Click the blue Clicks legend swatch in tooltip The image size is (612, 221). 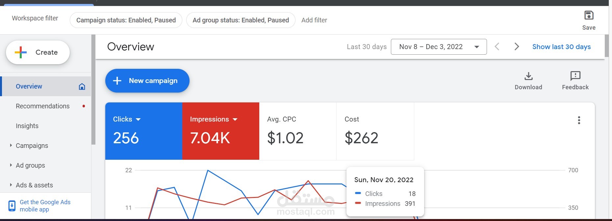click(358, 193)
